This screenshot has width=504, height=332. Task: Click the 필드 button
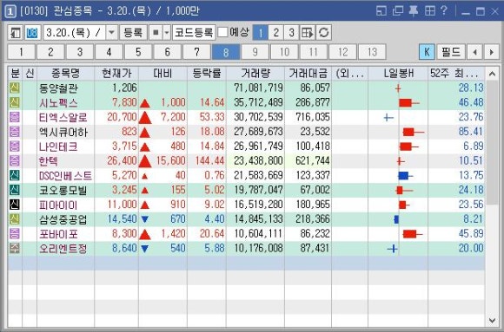[451, 52]
